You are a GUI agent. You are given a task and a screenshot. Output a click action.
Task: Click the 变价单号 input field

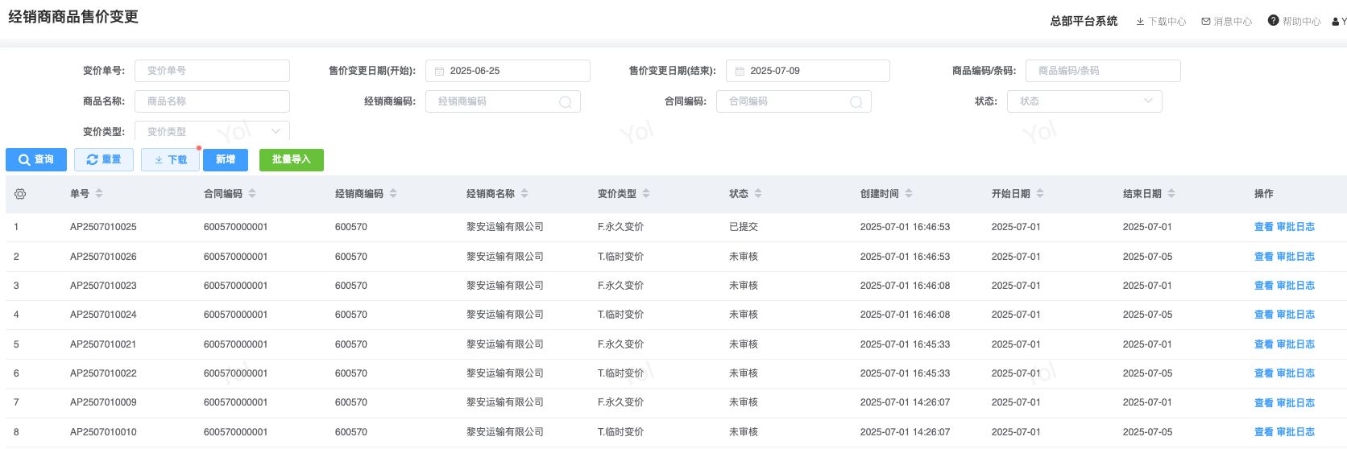(212, 71)
